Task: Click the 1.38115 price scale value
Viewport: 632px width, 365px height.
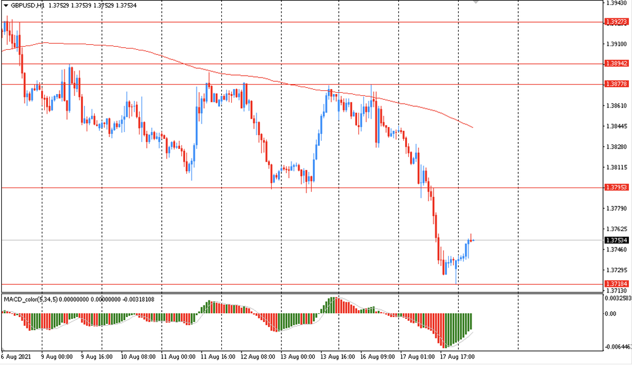Action: click(617, 167)
